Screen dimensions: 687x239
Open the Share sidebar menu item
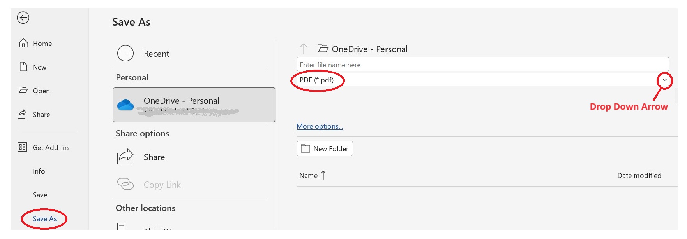point(41,115)
